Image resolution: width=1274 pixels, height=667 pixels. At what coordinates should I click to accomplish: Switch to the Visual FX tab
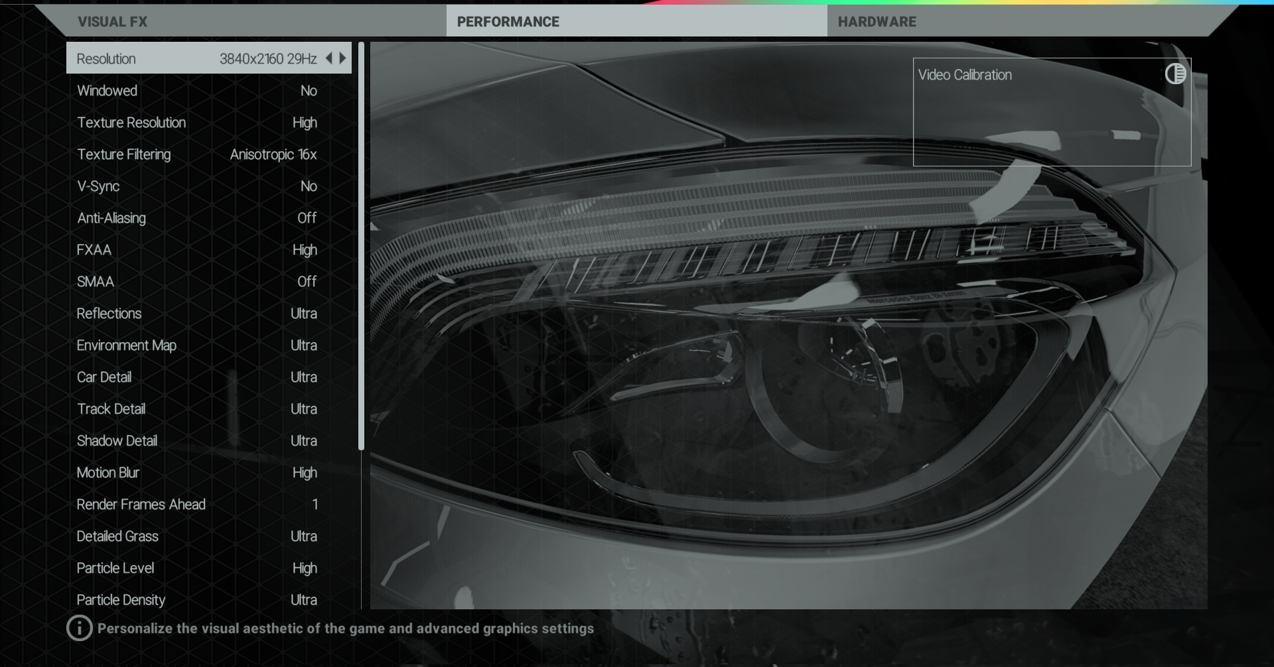[x=112, y=22]
